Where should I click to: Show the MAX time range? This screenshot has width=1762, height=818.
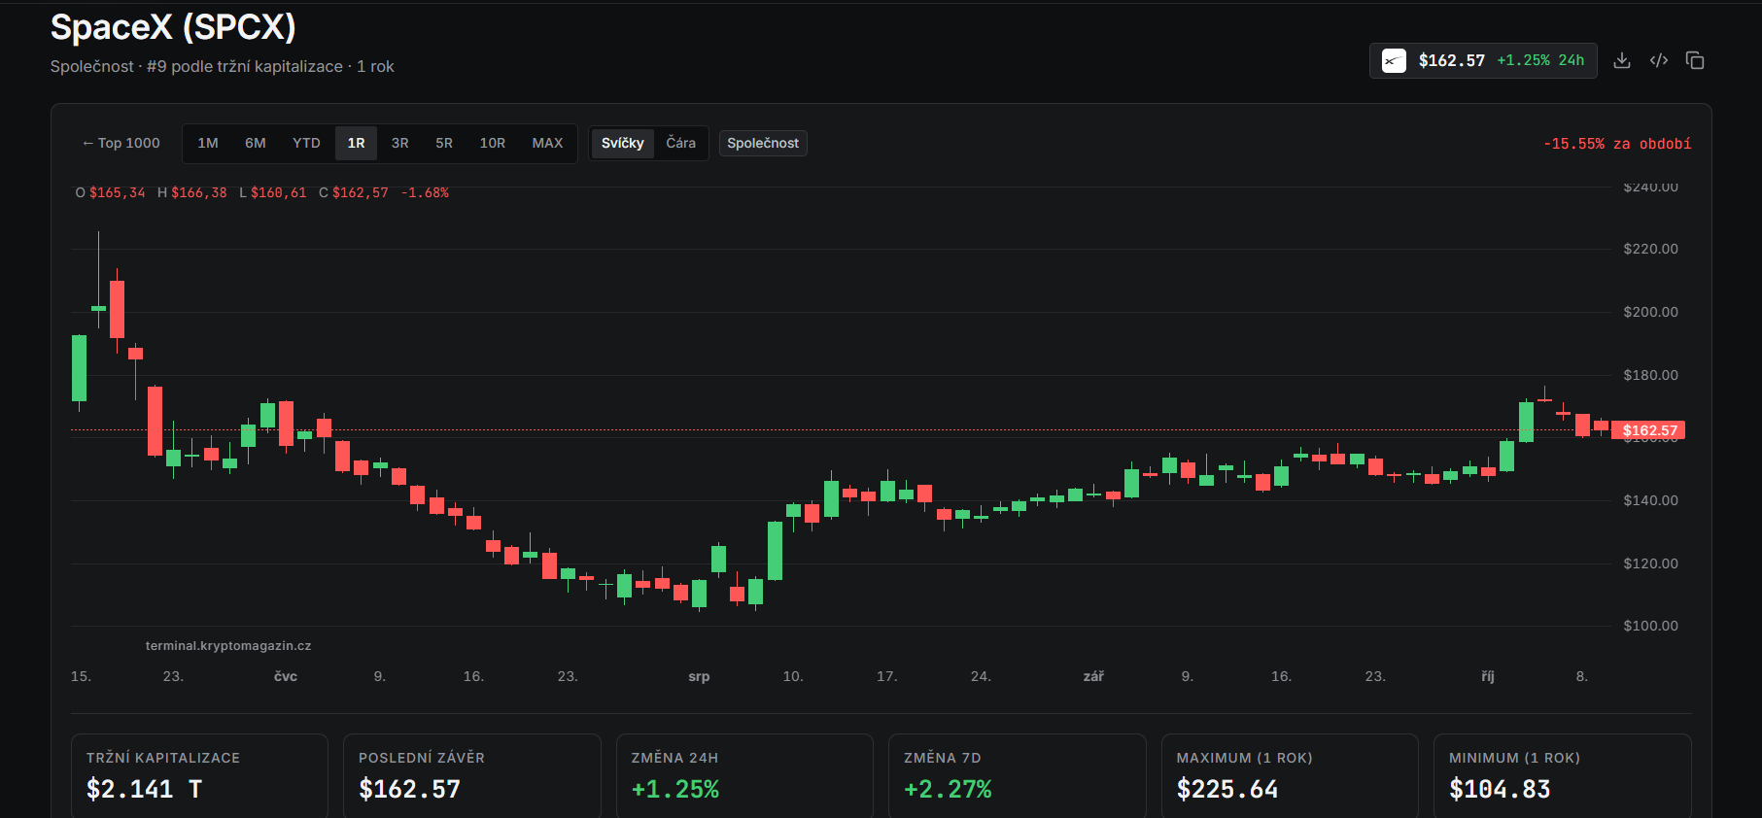(547, 143)
